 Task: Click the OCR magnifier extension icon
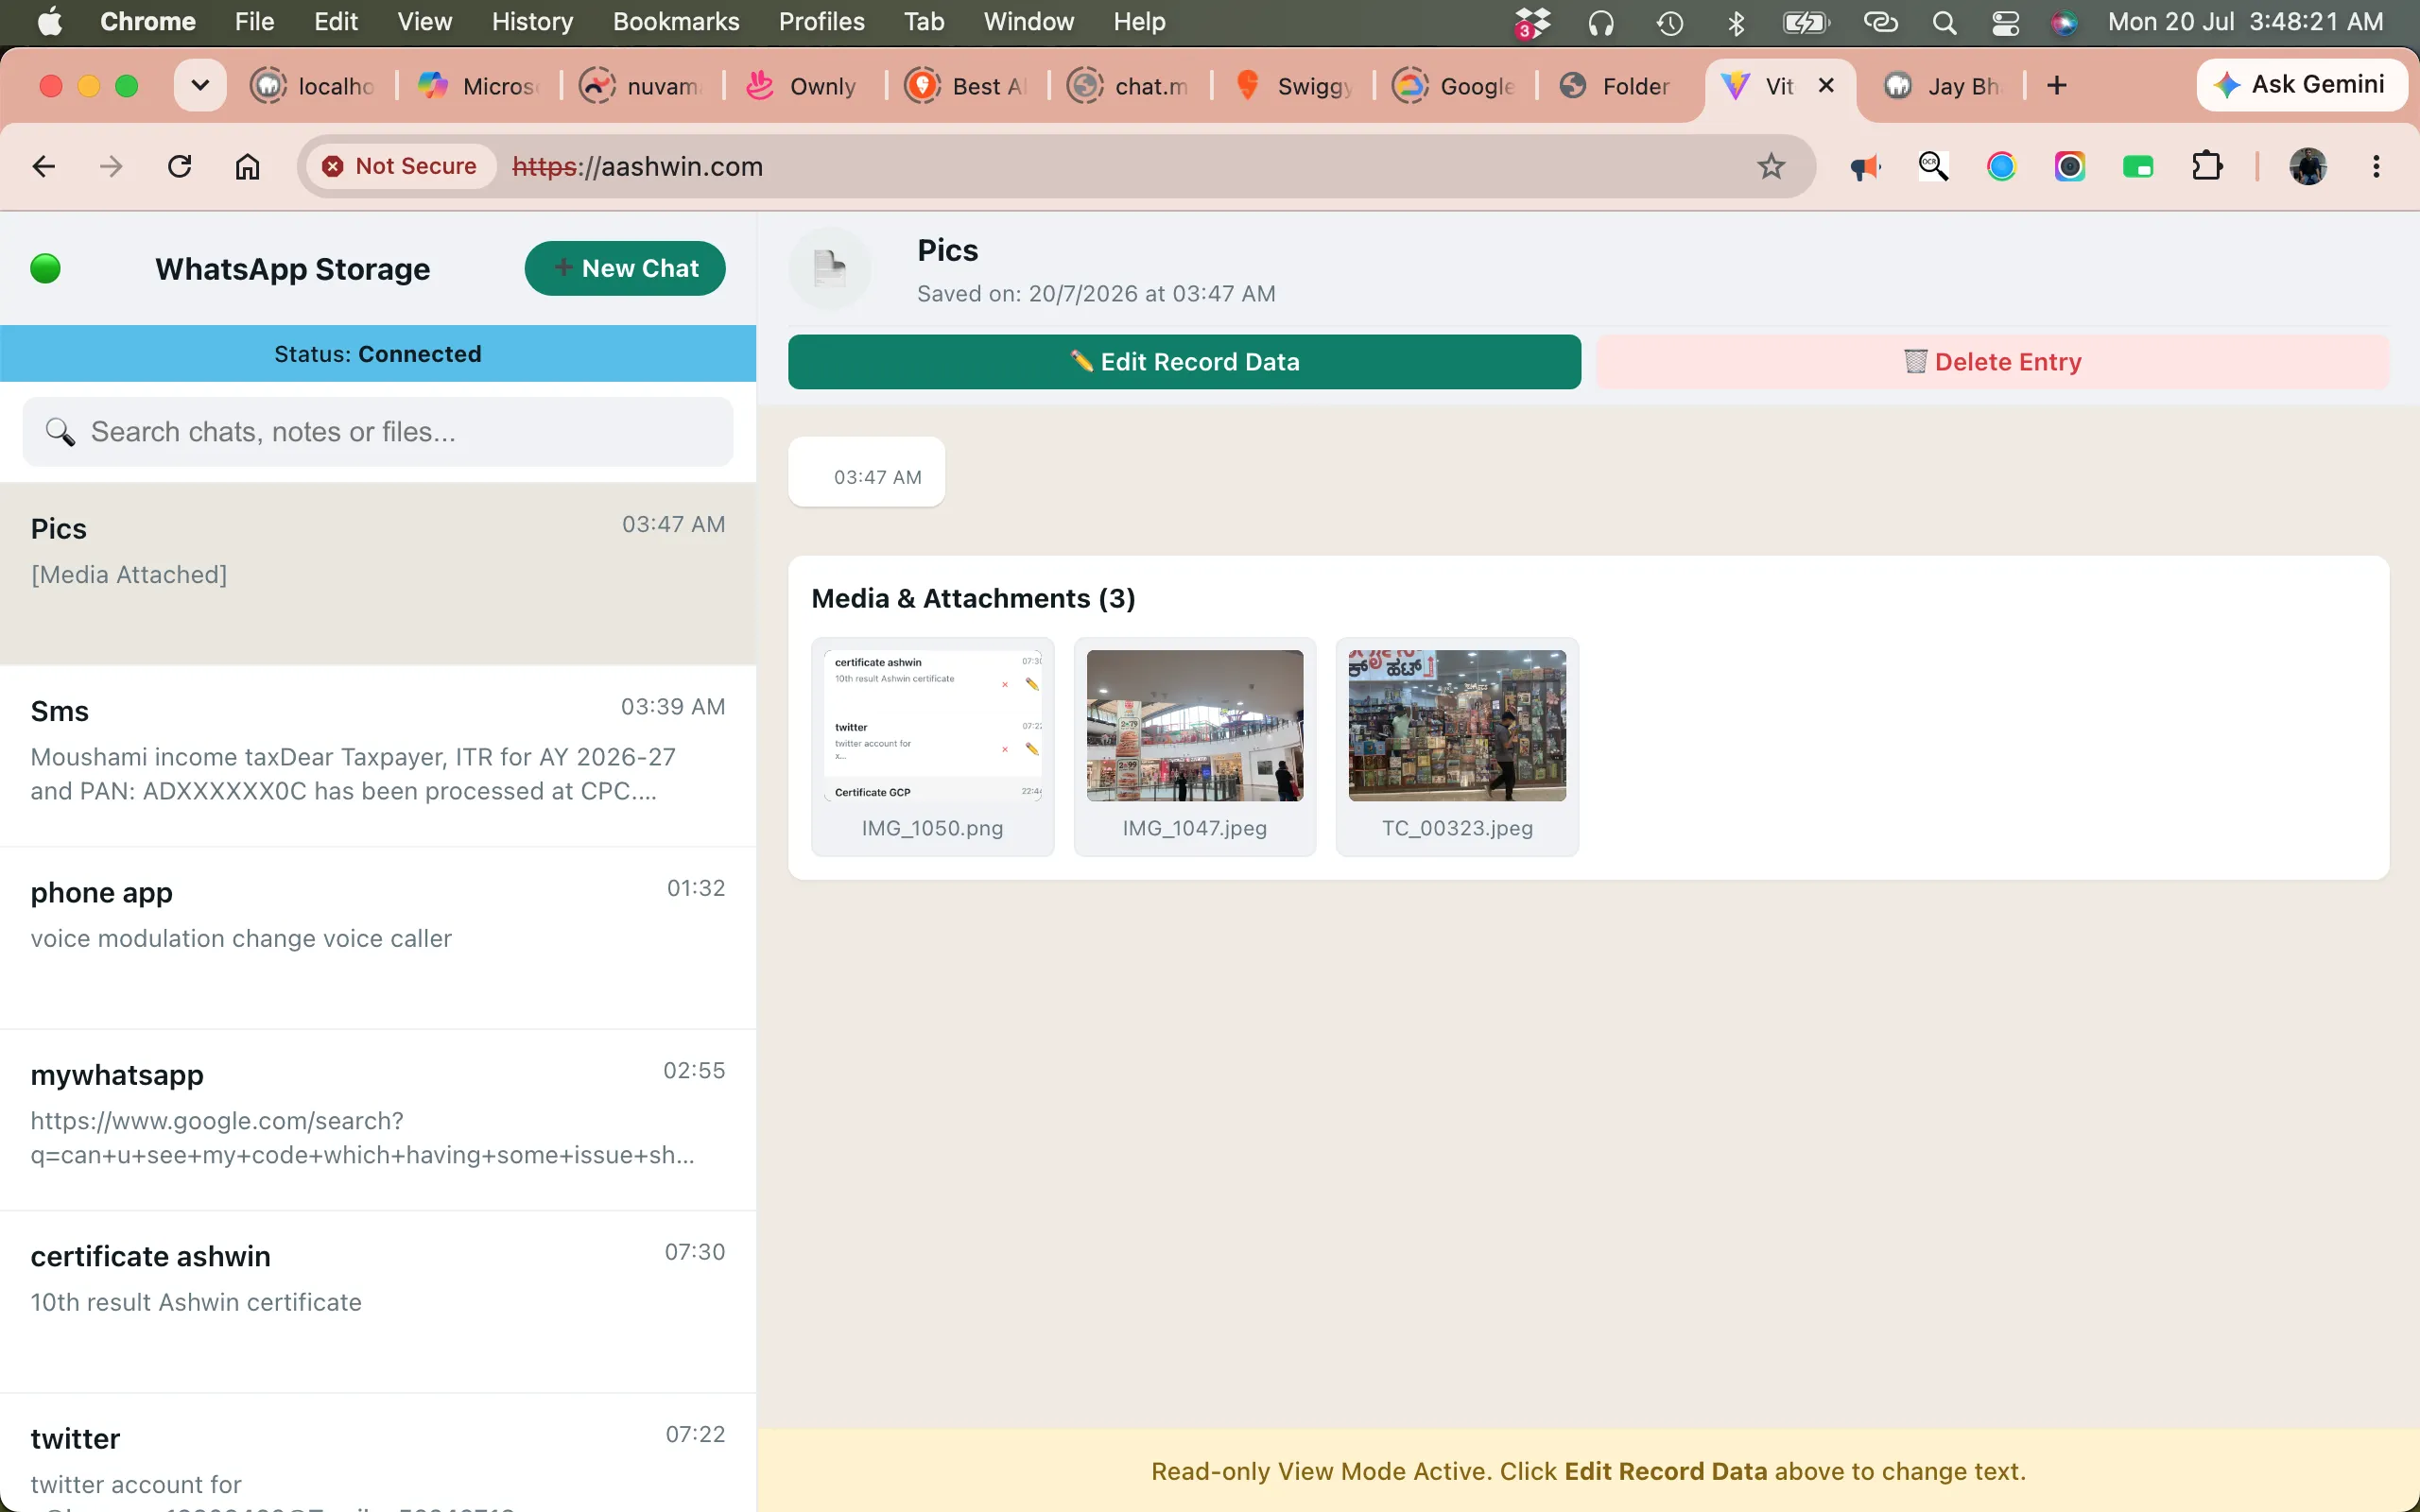1933,166
